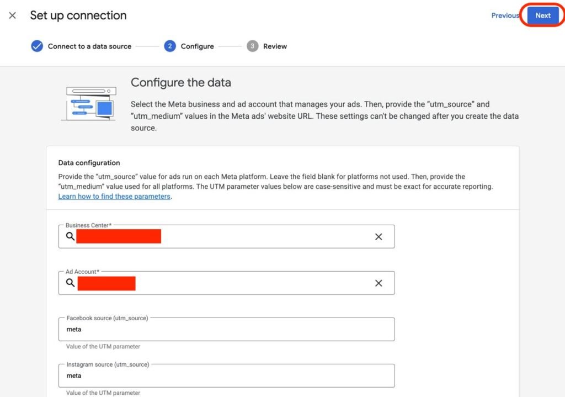Go back with the Previous button
This screenshot has width=565, height=397.
point(505,15)
